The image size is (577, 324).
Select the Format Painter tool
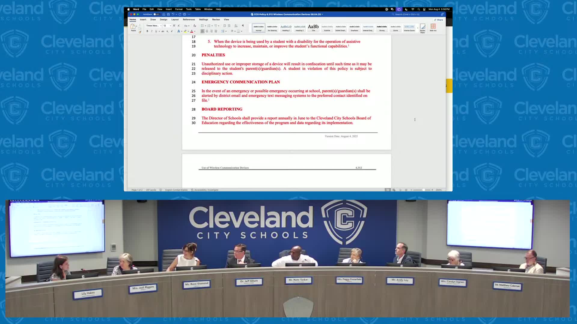pyautogui.click(x=140, y=31)
